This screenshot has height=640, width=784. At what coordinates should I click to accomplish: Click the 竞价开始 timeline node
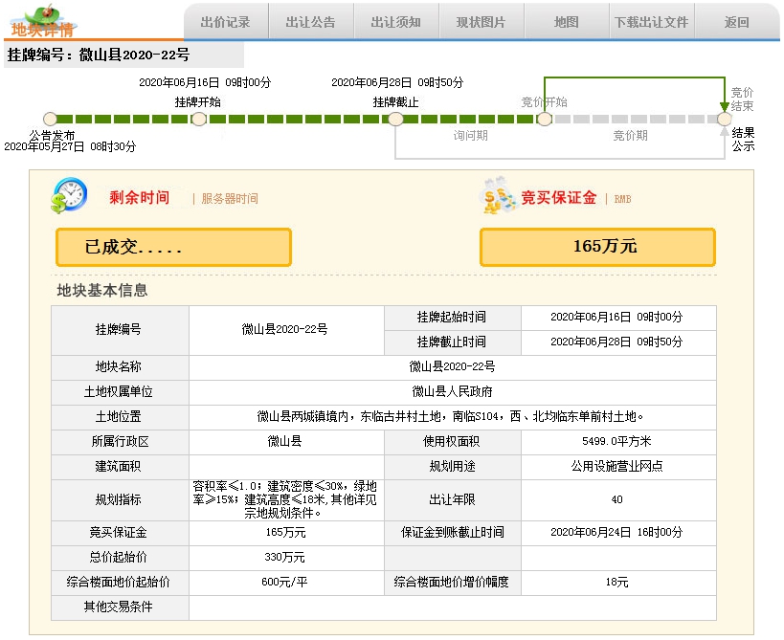(545, 119)
